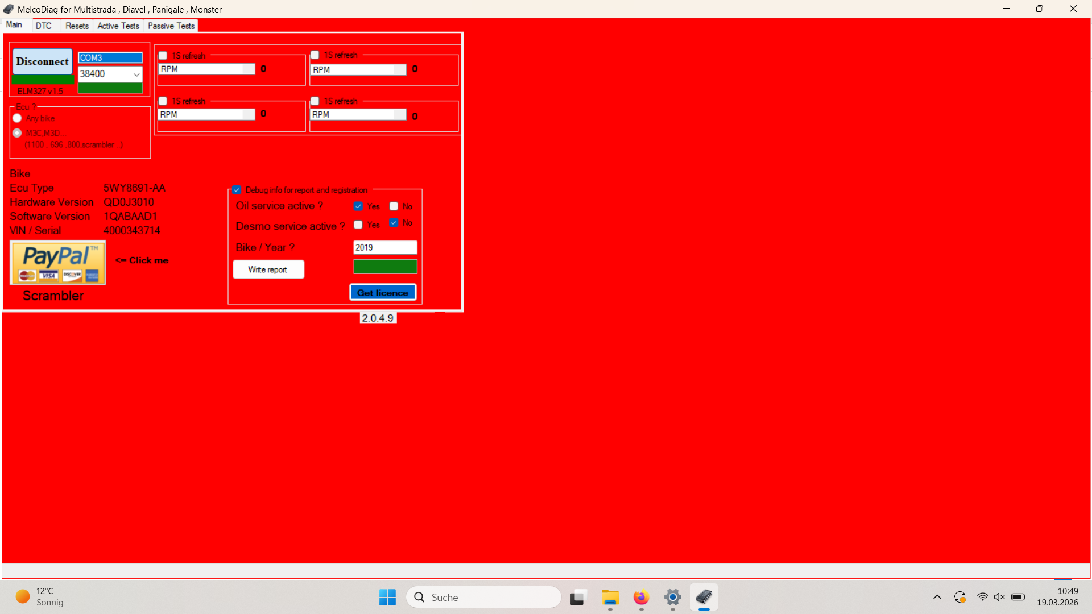Click the Get licence button
1092x614 pixels.
click(383, 292)
